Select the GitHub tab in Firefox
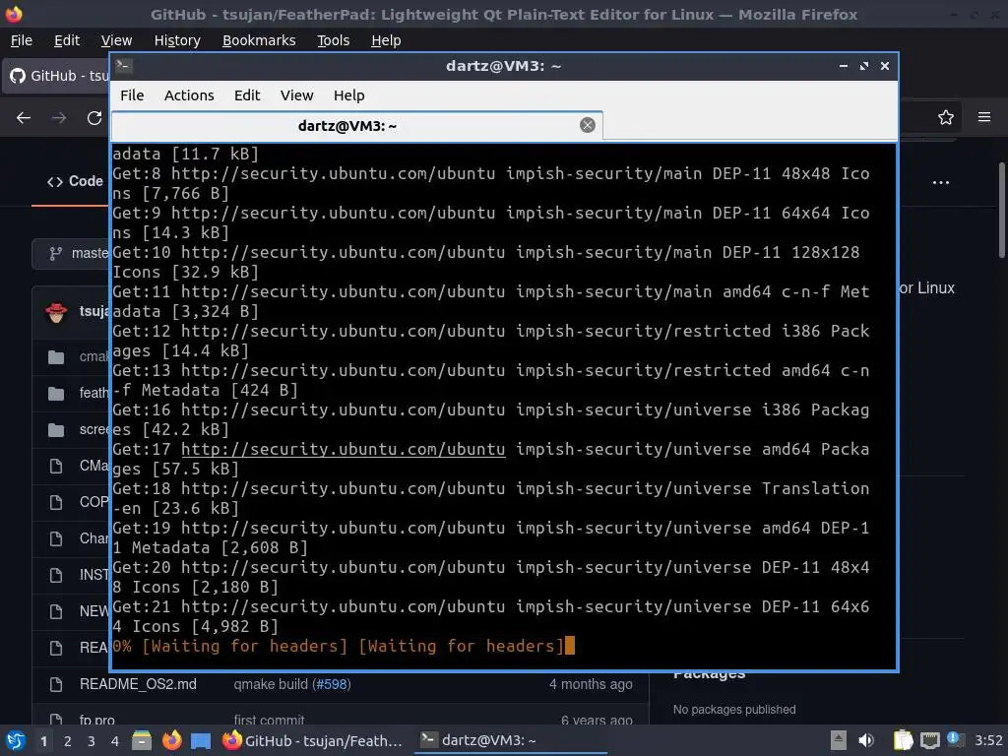This screenshot has width=1008, height=756. pos(58,76)
